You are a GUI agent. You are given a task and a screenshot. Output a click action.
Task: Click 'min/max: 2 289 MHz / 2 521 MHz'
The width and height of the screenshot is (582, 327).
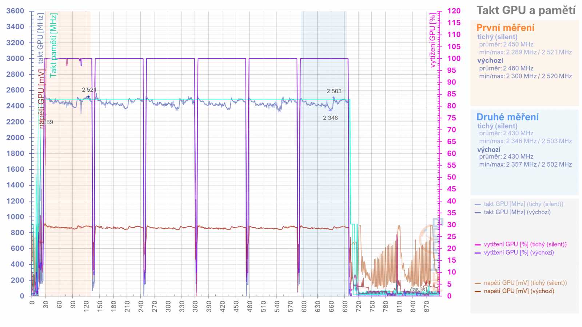525,52
